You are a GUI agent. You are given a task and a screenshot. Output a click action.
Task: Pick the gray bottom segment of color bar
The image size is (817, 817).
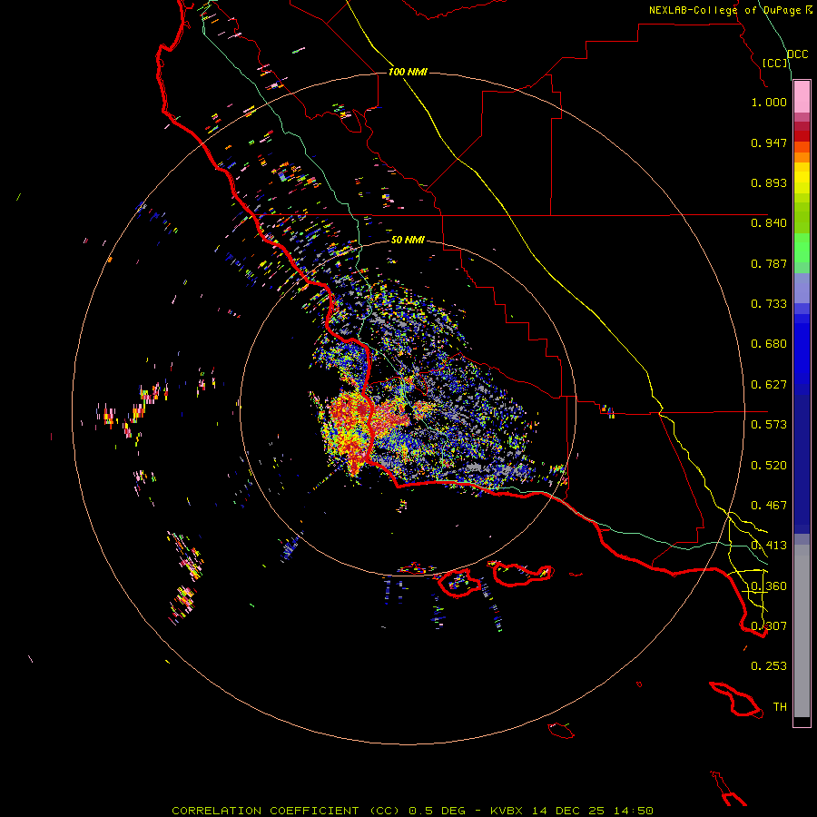coord(802,631)
